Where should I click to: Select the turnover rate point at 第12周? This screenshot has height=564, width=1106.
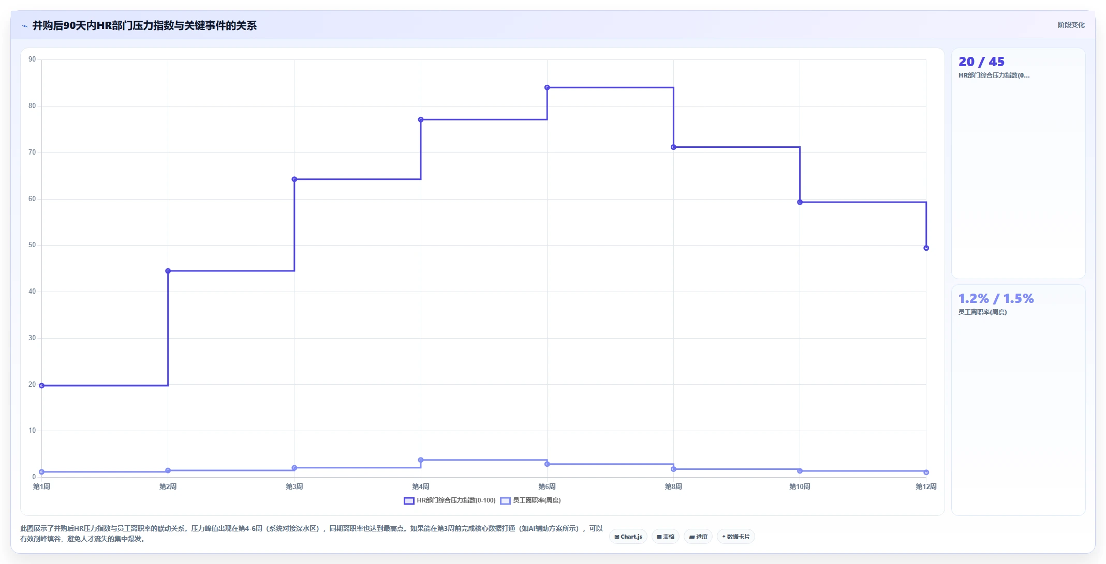926,472
